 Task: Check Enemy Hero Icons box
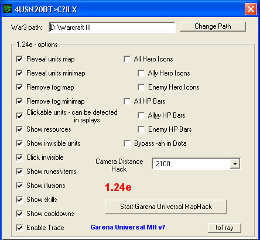[x=141, y=87]
